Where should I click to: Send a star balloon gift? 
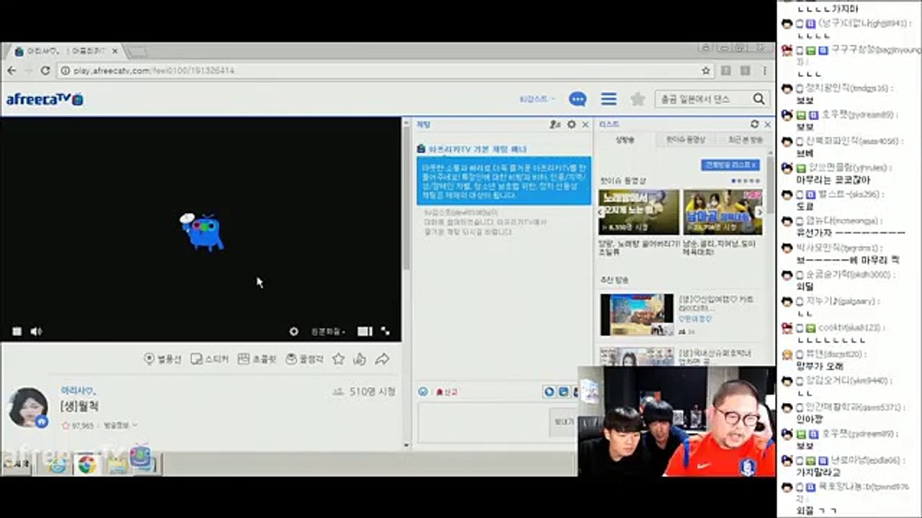point(163,358)
